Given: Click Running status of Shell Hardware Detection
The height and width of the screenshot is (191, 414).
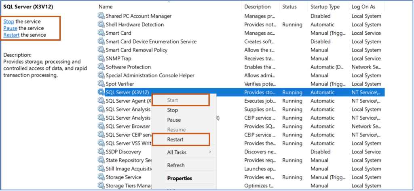Looking at the screenshot, I should [x=292, y=25].
